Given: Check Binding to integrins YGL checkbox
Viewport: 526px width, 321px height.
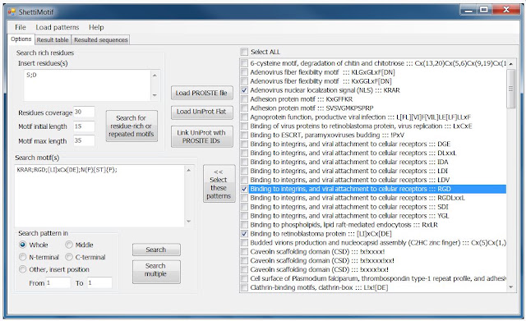Looking at the screenshot, I should click(x=244, y=216).
